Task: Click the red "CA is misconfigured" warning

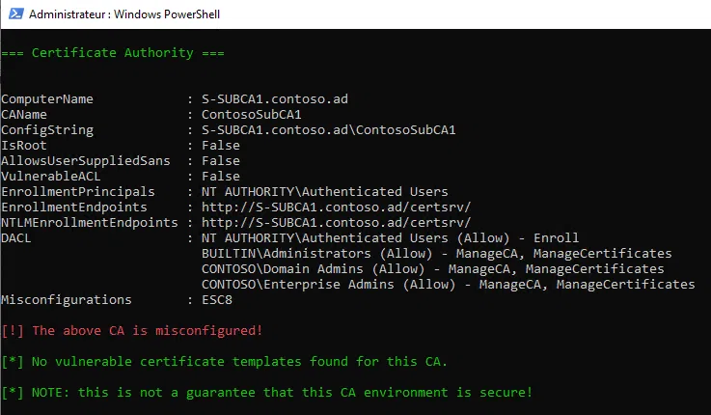Action: [131, 330]
